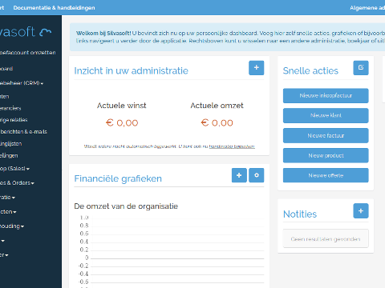Expand the Relatiebeheer (CRM) menu
The width and height of the screenshot is (385, 288).
coord(22,83)
